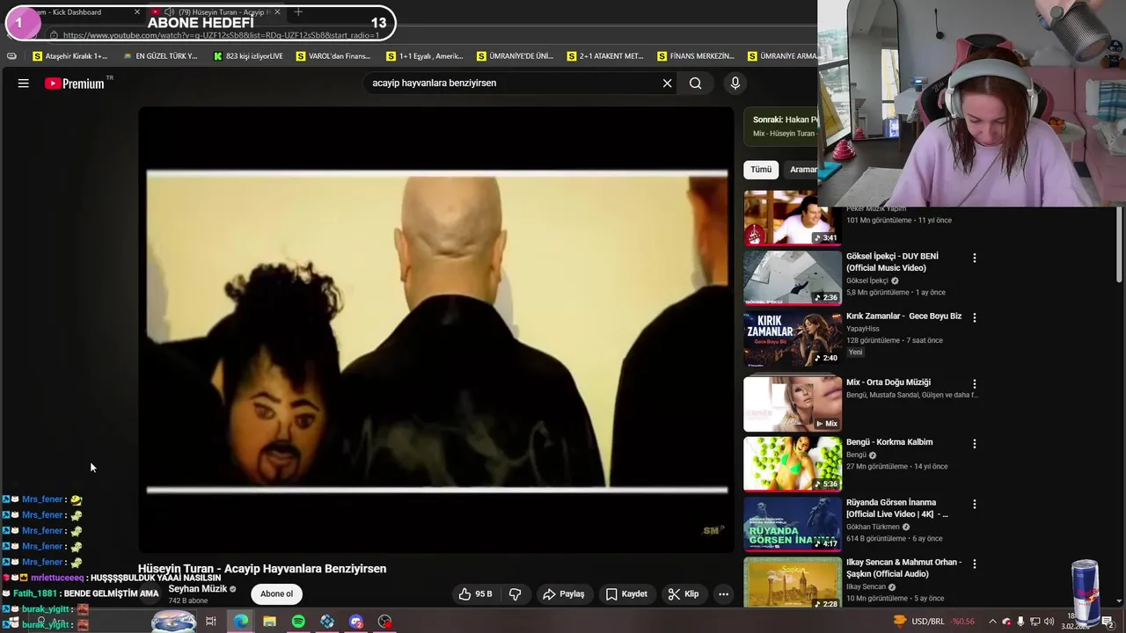Create a clip with Klip button
This screenshot has width=1126, height=633.
coord(684,594)
